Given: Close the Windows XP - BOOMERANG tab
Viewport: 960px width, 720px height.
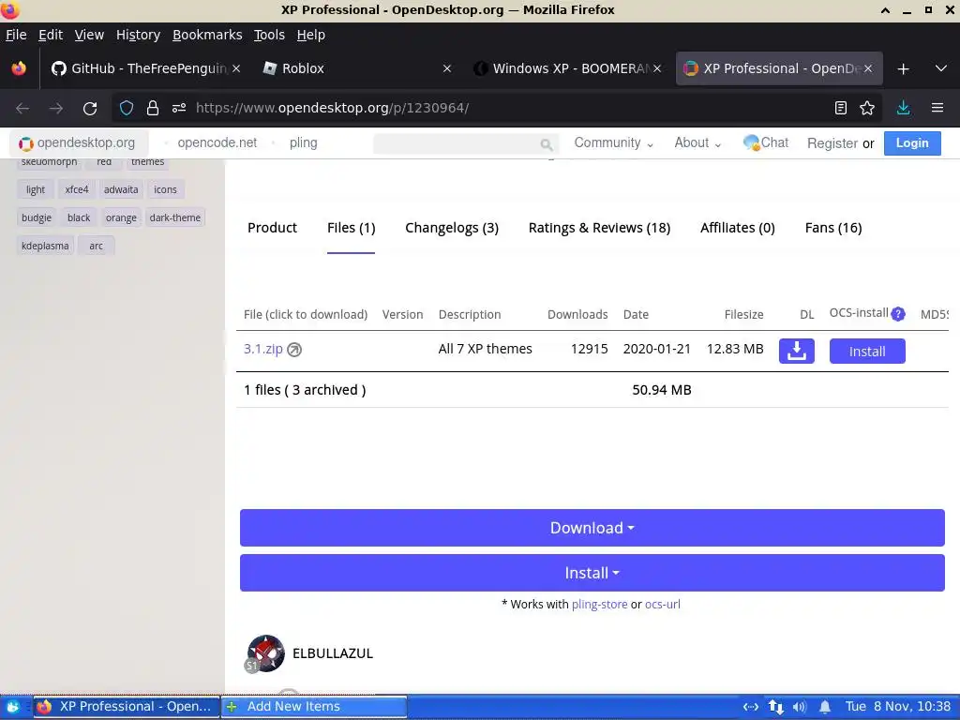Looking at the screenshot, I should pos(657,68).
